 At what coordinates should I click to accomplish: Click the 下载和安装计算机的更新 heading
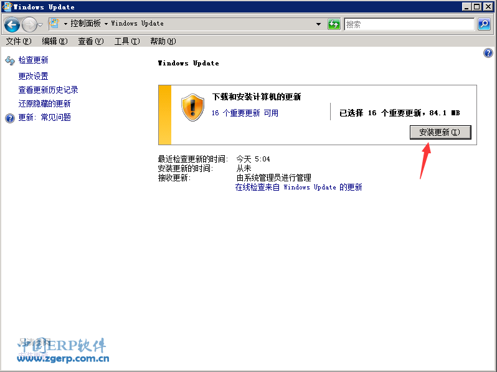click(x=257, y=97)
